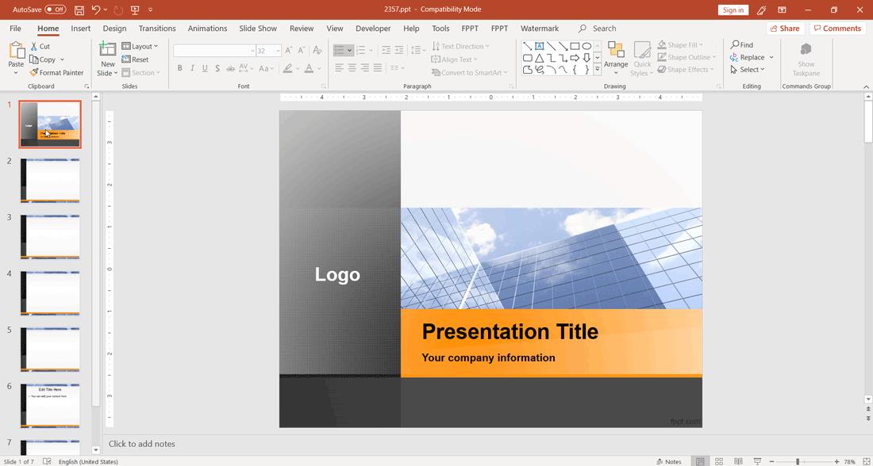Switch to Slide Sorter view
Screen dimensions: 873x466
pyautogui.click(x=719, y=461)
